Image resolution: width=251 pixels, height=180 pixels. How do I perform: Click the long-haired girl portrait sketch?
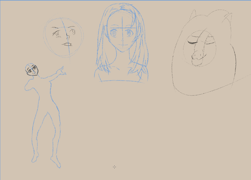[x=122, y=43]
